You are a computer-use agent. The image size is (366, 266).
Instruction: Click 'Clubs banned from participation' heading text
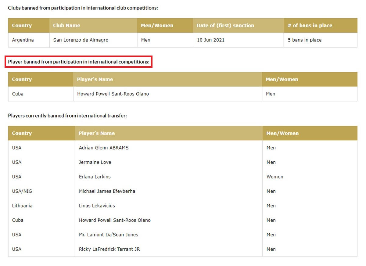[x=83, y=8]
